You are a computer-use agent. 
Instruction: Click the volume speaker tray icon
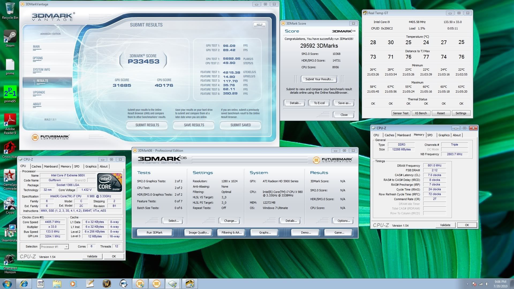(x=487, y=284)
